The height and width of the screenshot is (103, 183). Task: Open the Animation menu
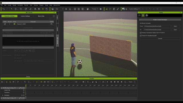click(20, 5)
